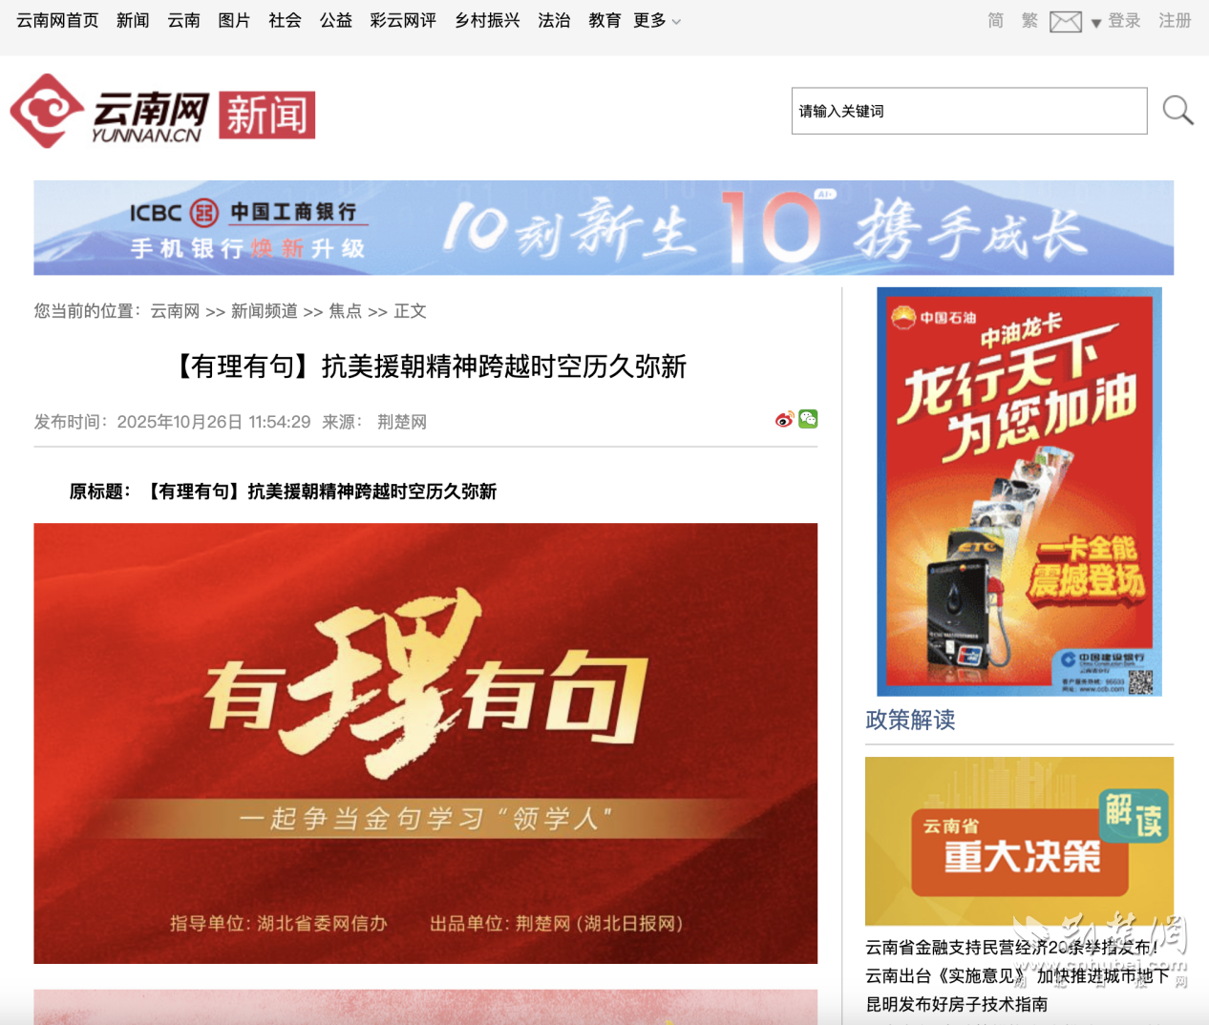Open 昆明发布好房子技术指南 article
The width and height of the screenshot is (1209, 1025).
(956, 1004)
